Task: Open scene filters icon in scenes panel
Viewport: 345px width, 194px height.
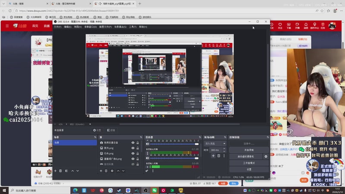Action: click(x=66, y=171)
